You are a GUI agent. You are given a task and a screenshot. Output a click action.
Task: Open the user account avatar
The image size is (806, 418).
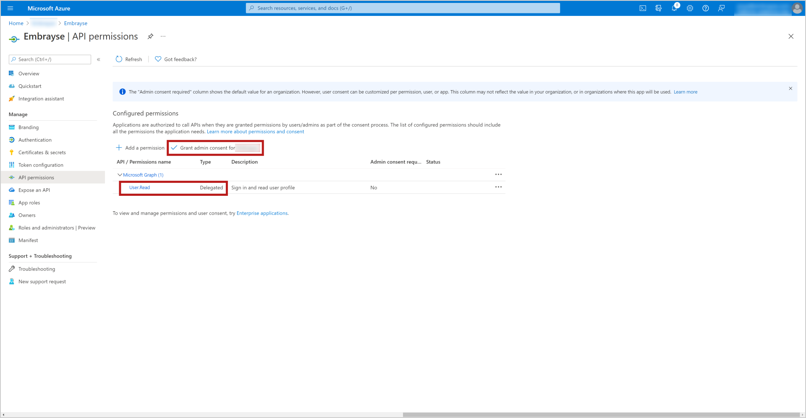click(x=797, y=8)
